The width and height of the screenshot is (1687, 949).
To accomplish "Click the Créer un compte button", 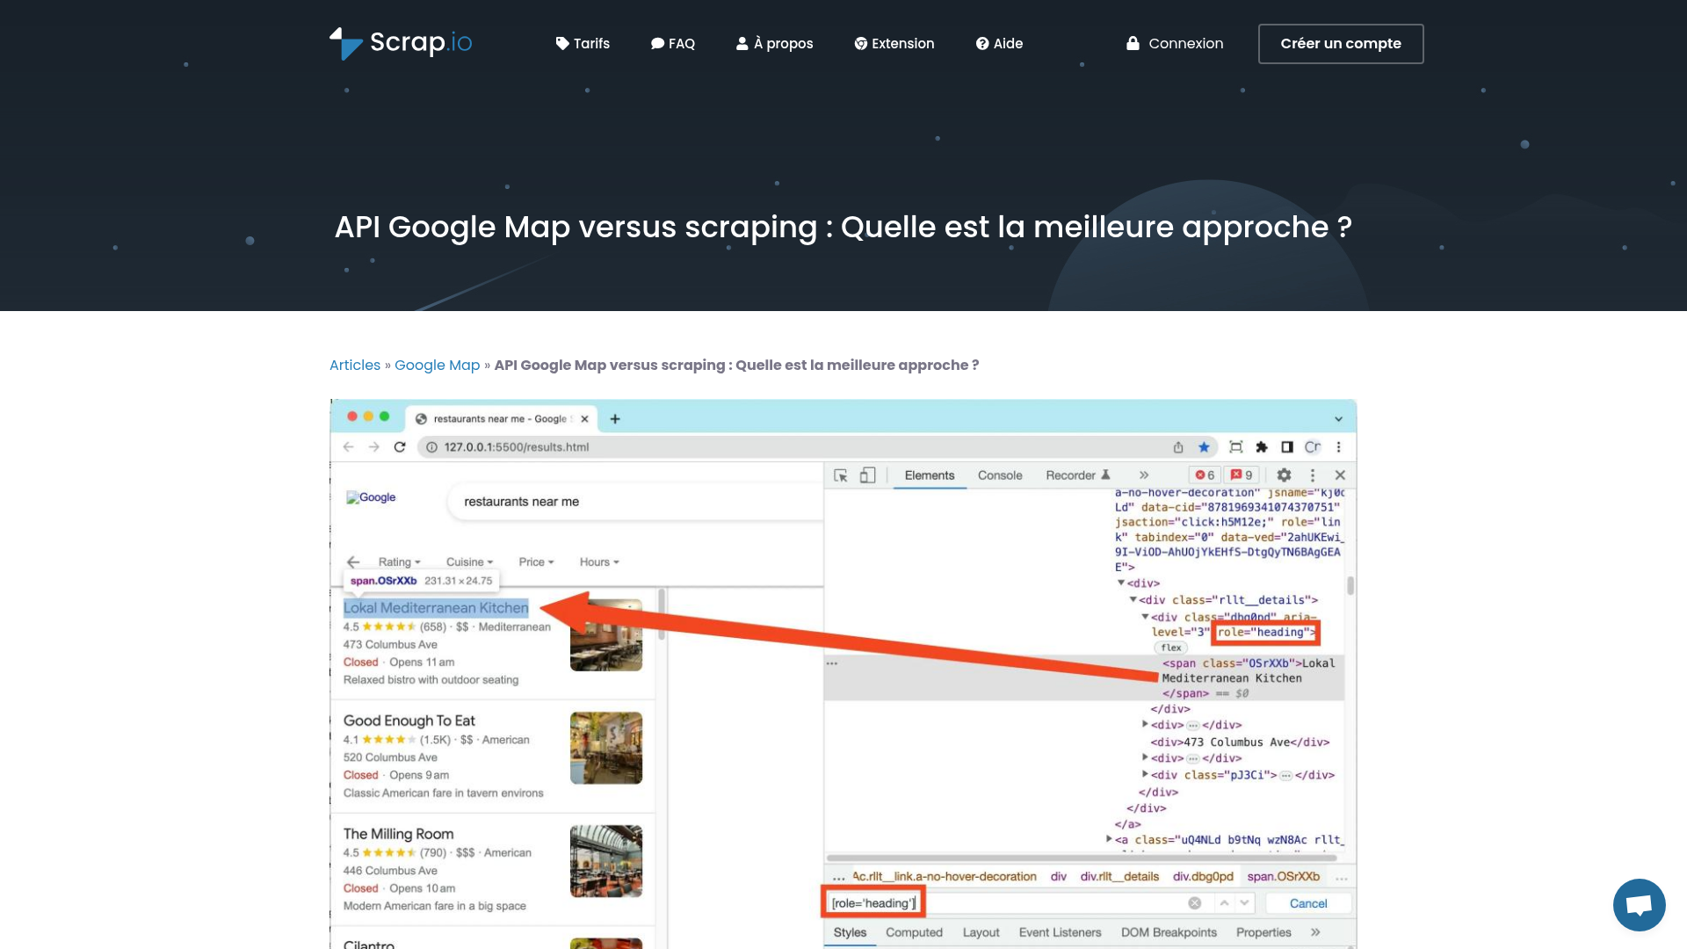I will pos(1341,43).
